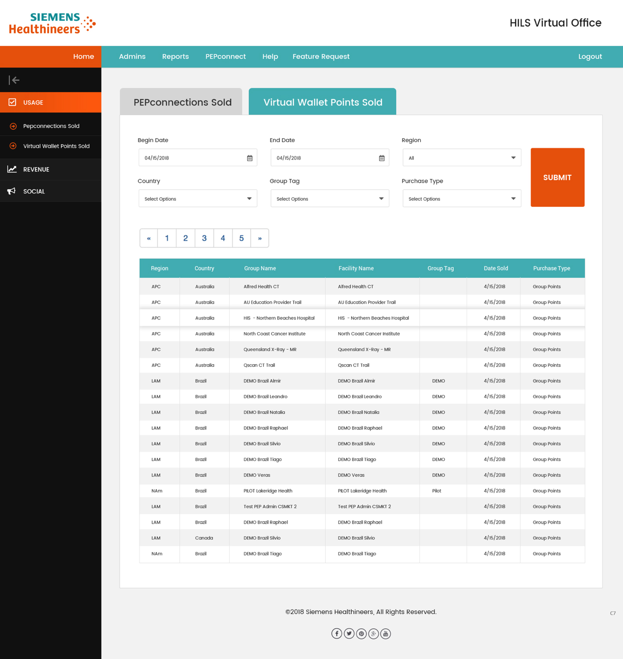The image size is (623, 659).
Task: Expand the Purchase Type dropdown
Action: coord(462,199)
